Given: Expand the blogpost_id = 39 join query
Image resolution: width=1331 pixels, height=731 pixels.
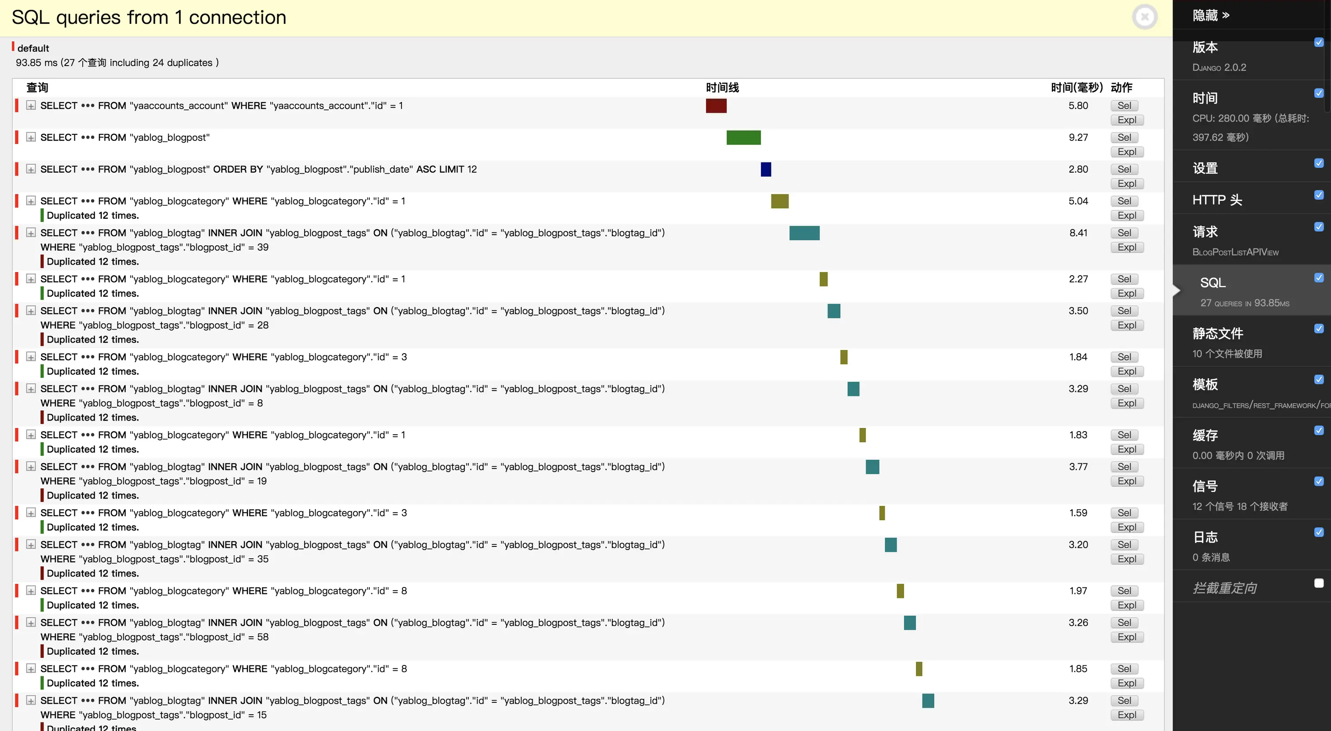Looking at the screenshot, I should coord(31,233).
